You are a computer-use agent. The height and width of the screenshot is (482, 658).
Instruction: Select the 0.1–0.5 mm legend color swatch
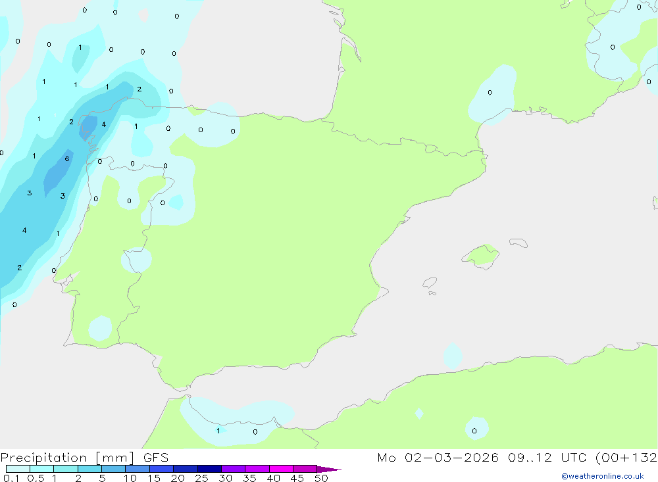(x=18, y=469)
